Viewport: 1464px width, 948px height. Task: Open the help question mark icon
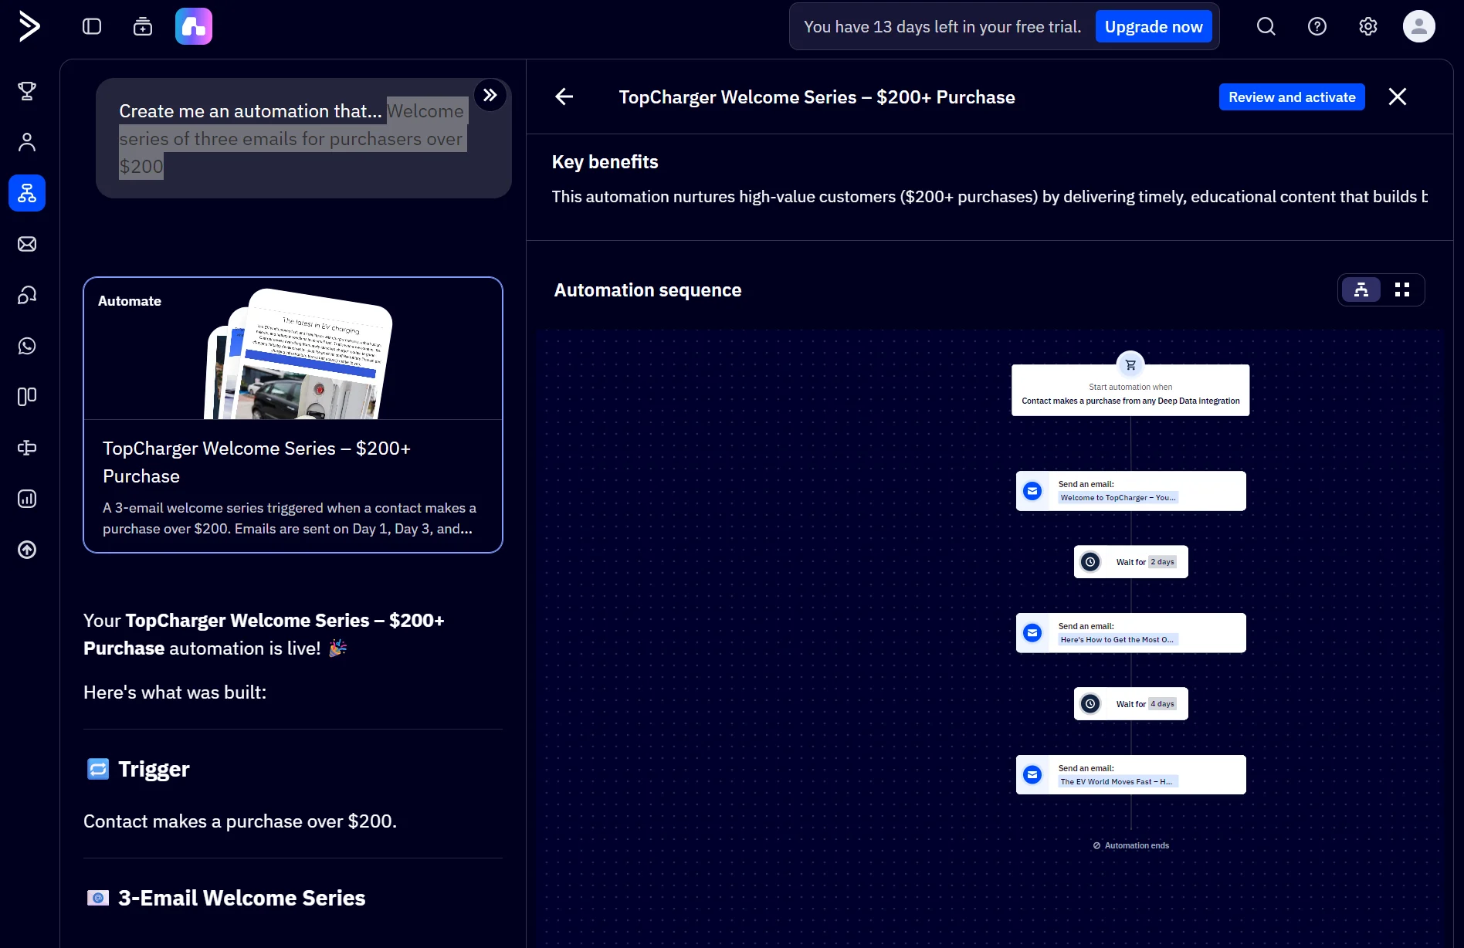[x=1317, y=26]
